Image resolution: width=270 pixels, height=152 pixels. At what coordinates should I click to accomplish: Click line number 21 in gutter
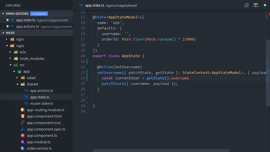tap(83, 61)
